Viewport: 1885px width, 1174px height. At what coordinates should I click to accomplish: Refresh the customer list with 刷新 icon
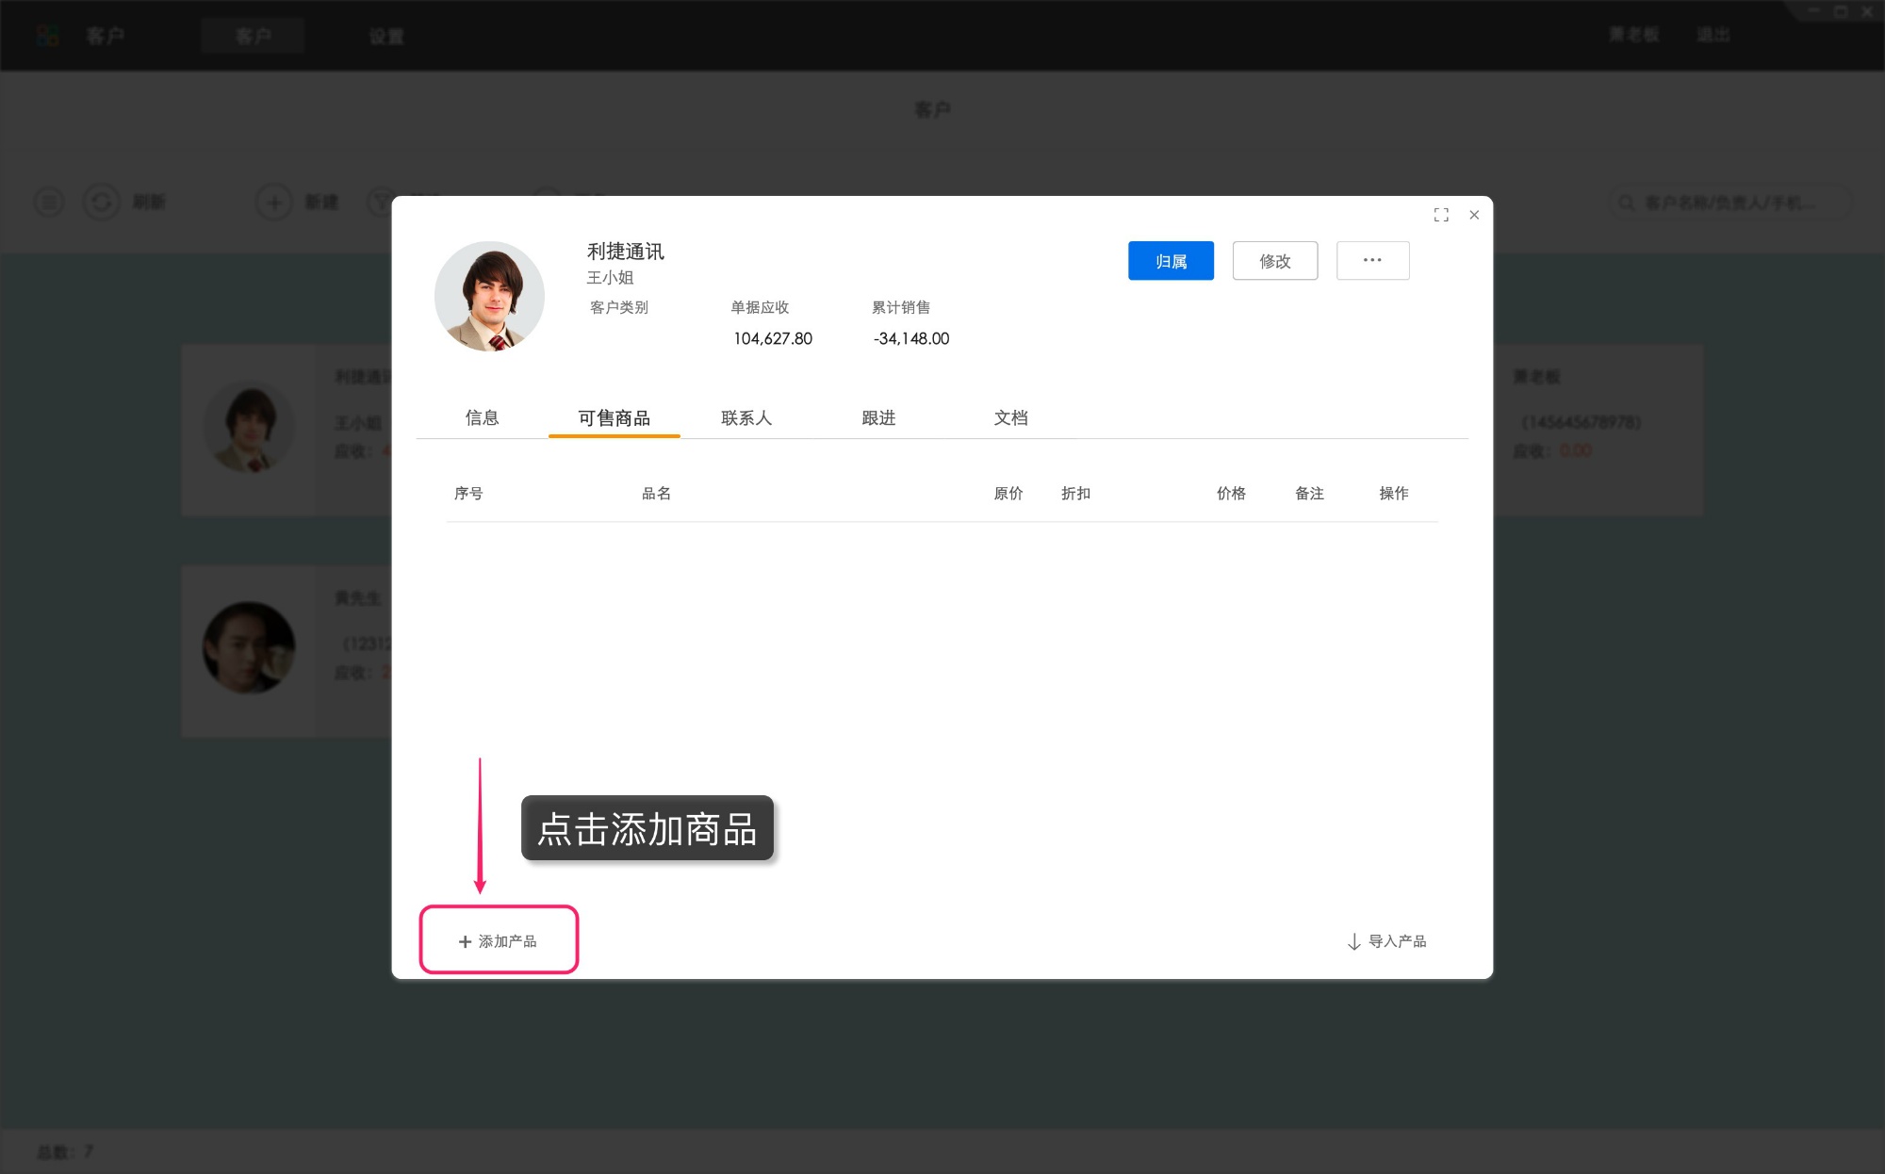[x=102, y=202]
